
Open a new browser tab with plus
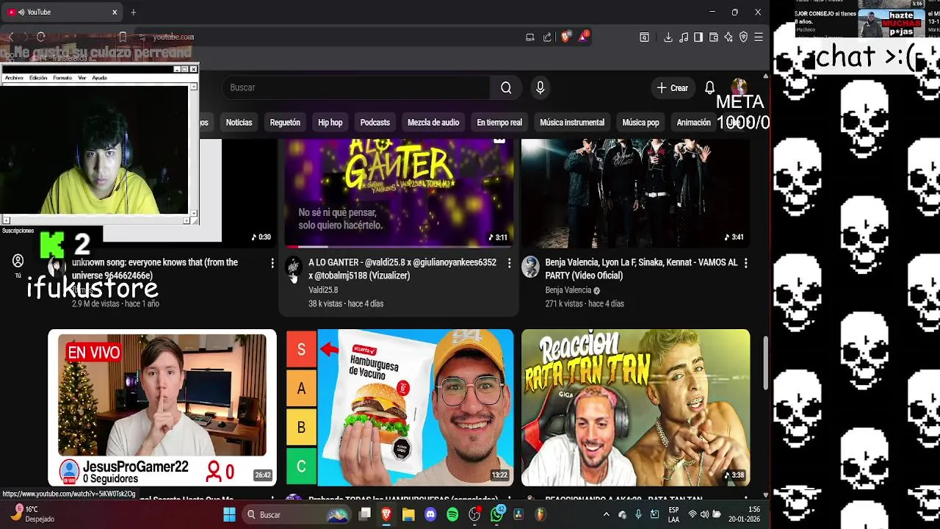click(133, 12)
